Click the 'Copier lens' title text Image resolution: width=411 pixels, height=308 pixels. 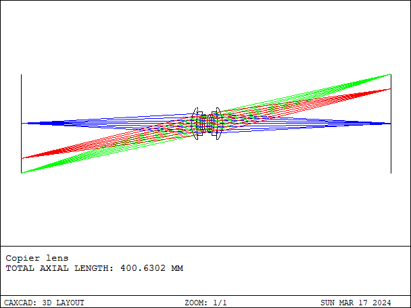point(37,258)
